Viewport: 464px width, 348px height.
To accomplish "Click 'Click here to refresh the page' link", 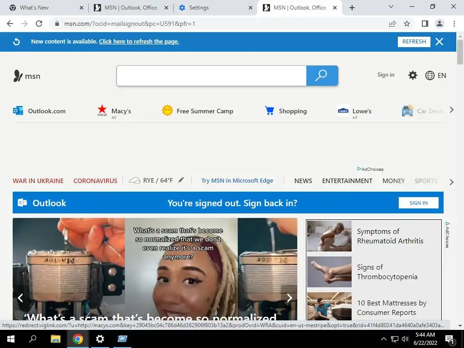I will (139, 41).
